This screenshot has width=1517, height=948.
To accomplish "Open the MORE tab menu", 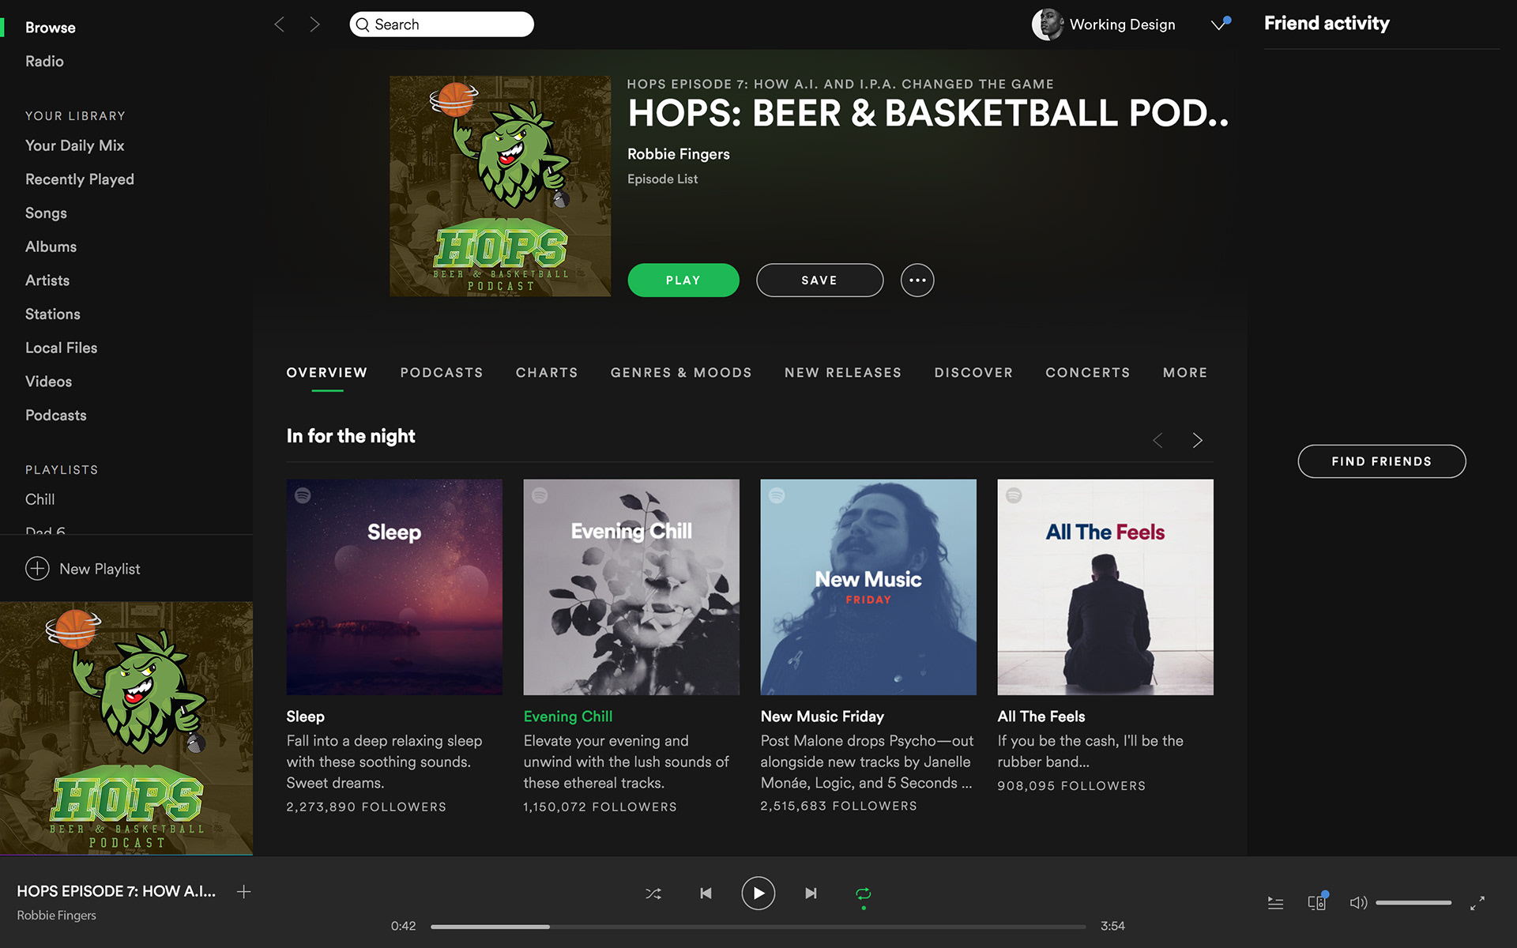I will pos(1184,373).
